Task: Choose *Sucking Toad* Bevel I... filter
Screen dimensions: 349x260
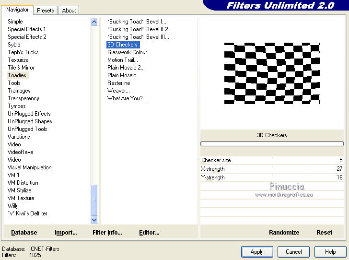Action: [137, 22]
